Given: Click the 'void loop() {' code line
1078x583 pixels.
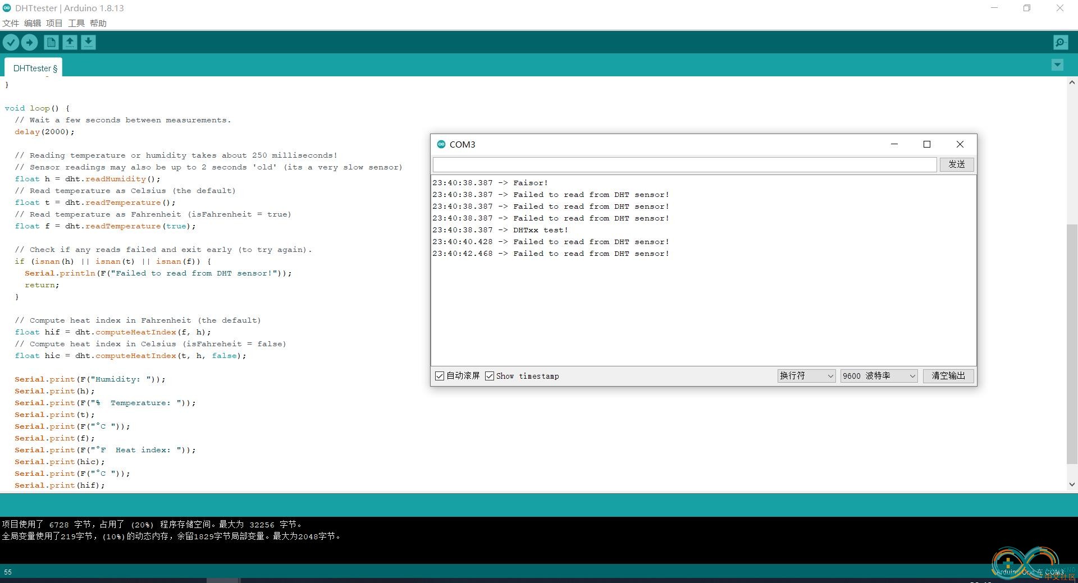Looking at the screenshot, I should tap(37, 108).
